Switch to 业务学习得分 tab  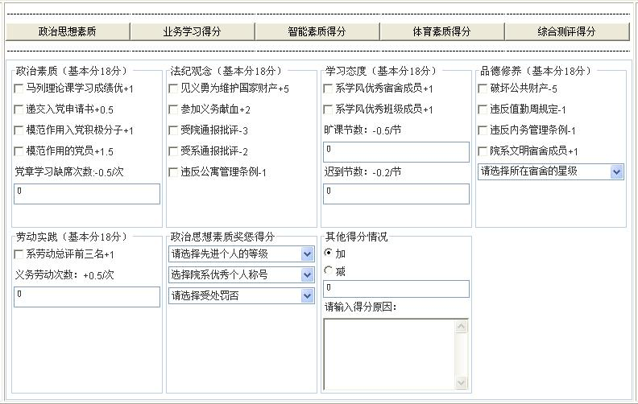pyautogui.click(x=193, y=31)
